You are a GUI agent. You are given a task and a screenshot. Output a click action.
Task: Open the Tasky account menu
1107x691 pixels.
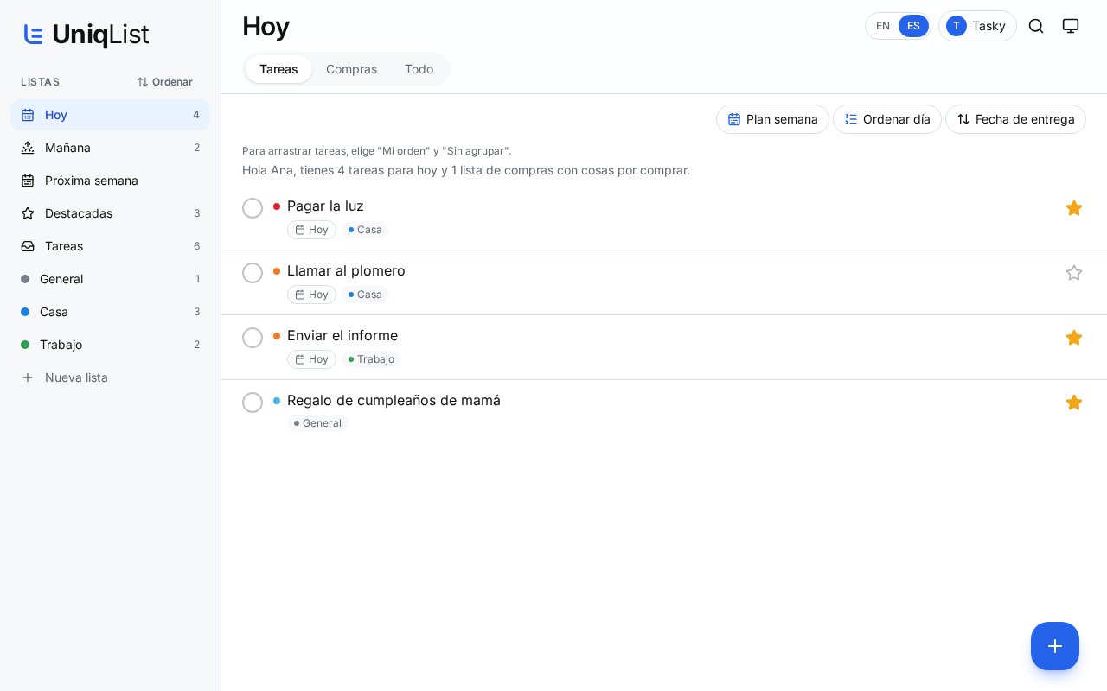click(x=977, y=26)
